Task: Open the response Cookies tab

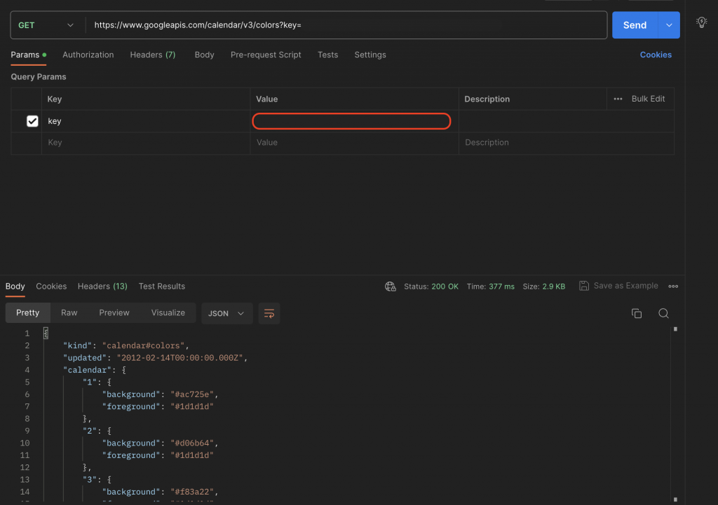Action: [x=51, y=286]
